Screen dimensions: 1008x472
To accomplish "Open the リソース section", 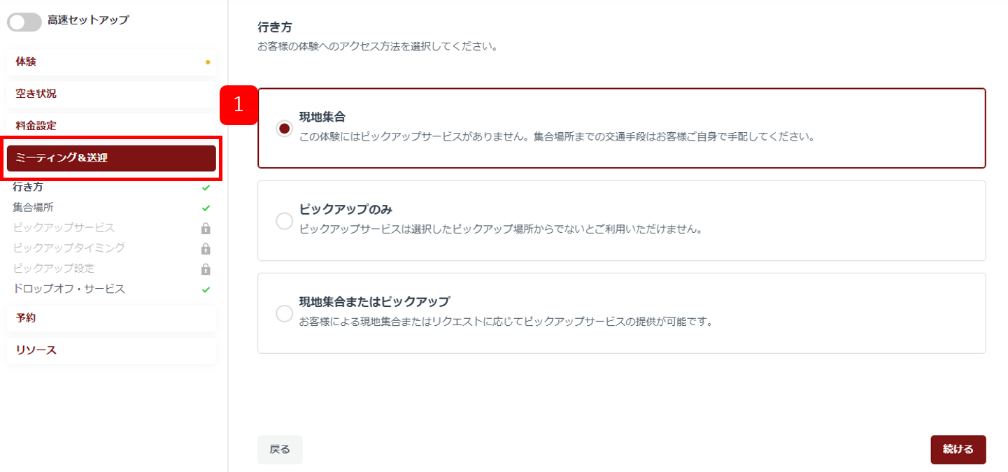I will (x=111, y=350).
